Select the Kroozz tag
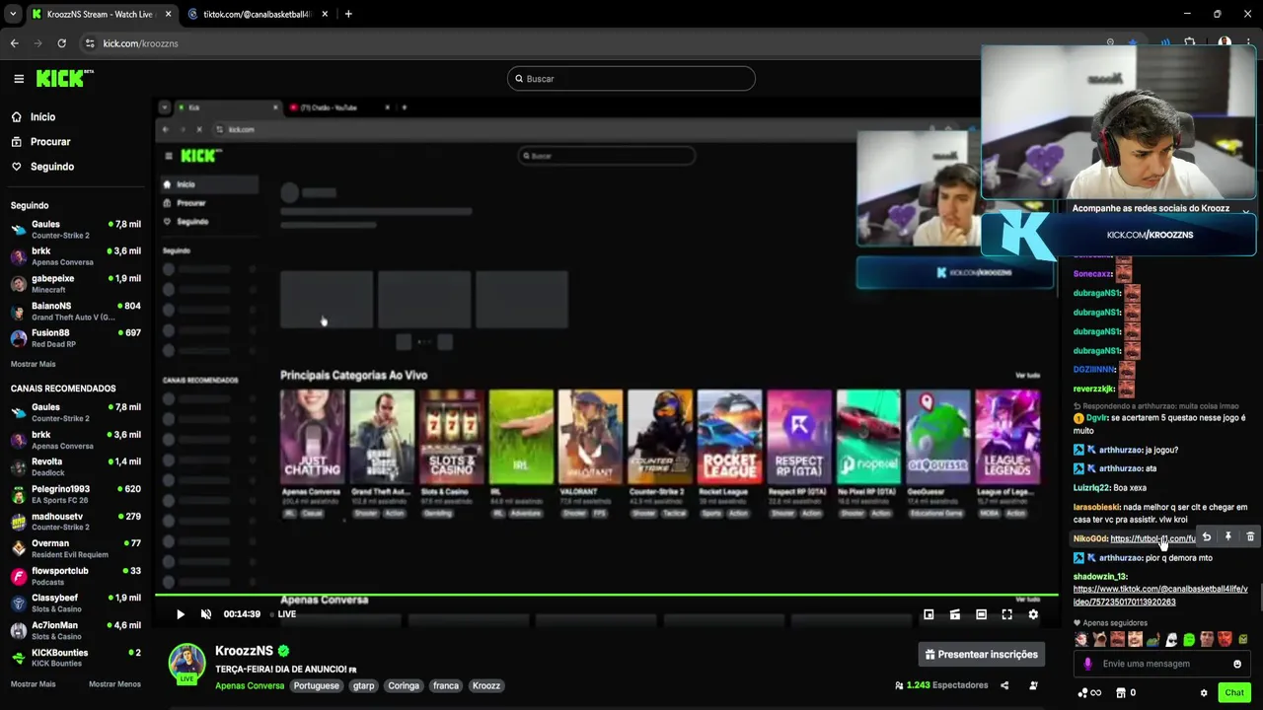 pyautogui.click(x=486, y=685)
